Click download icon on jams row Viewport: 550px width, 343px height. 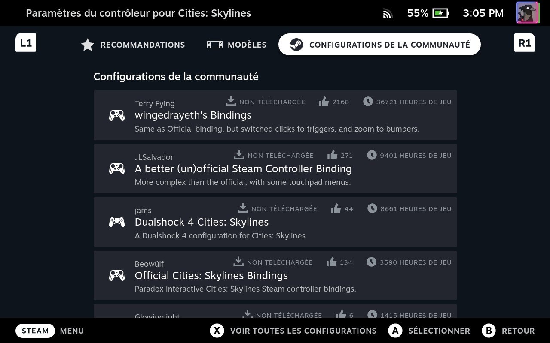pos(243,208)
